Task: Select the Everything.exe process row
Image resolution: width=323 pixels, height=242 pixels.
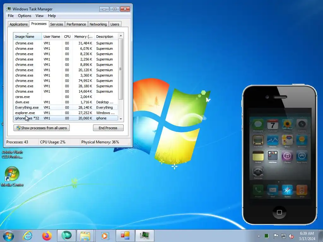Action: click(66, 107)
